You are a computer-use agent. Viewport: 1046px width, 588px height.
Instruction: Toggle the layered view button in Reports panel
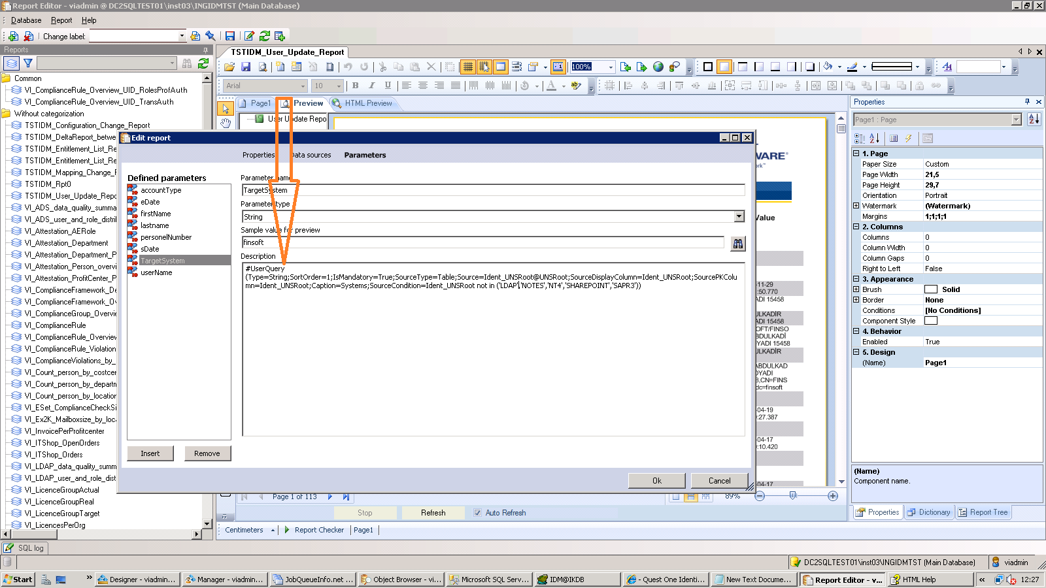12,63
